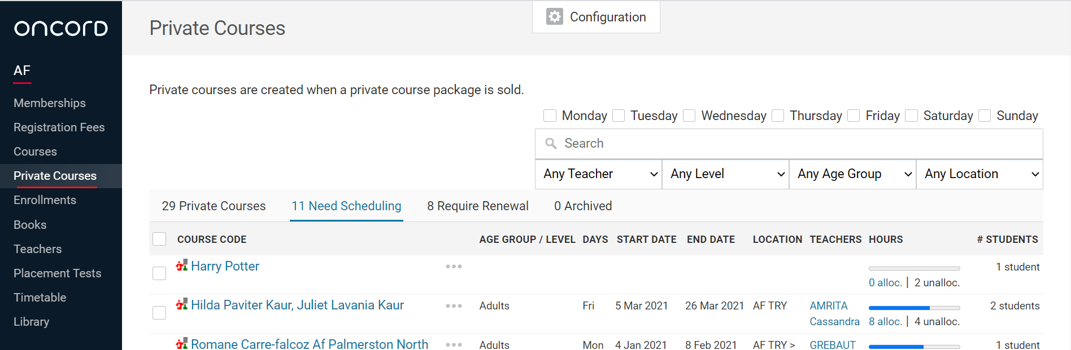Open the Any Level dropdown
Screen dimensions: 1071x350
(x=725, y=174)
